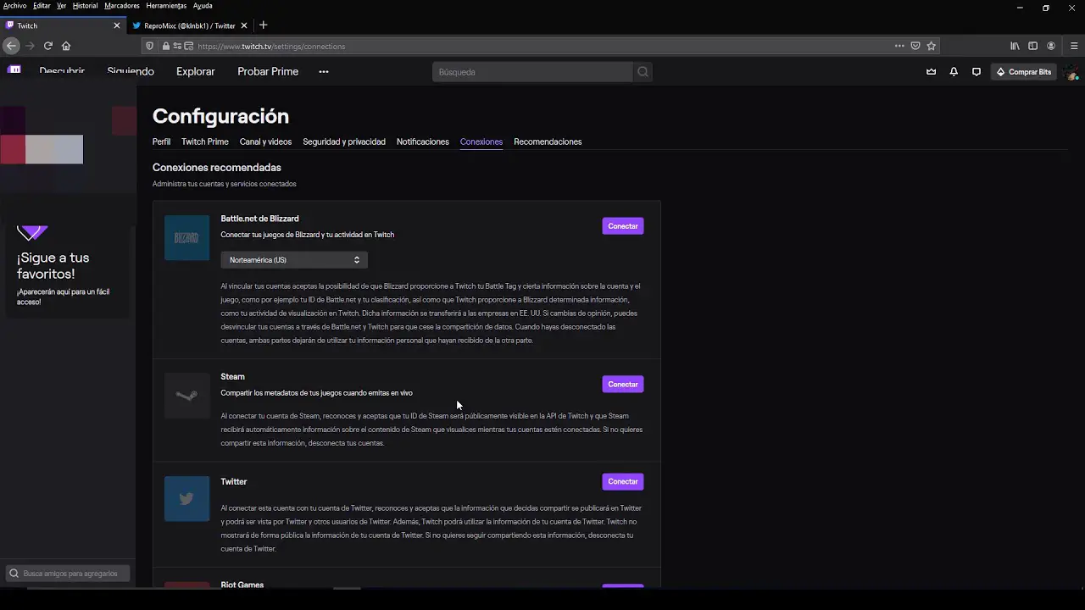1085x610 pixels.
Task: Open the Canal y videos tab
Action: pyautogui.click(x=265, y=141)
